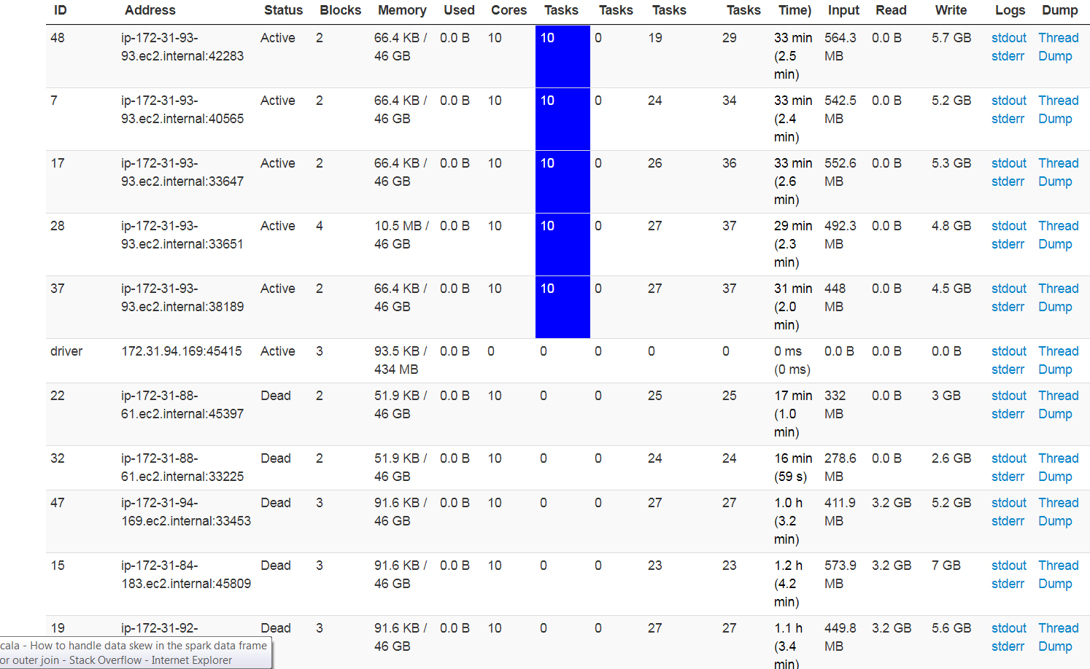Open stderr log for dead executor 47

[x=1008, y=521]
